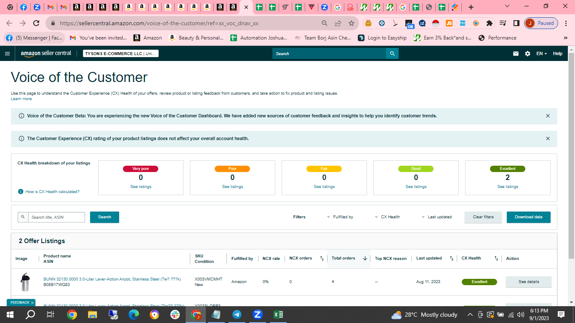Viewport: 575px width, 323px height.
Task: Click the Paused profile button
Action: click(x=541, y=23)
